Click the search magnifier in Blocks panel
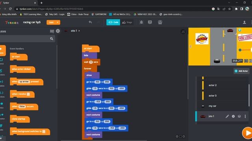 pos(52,38)
